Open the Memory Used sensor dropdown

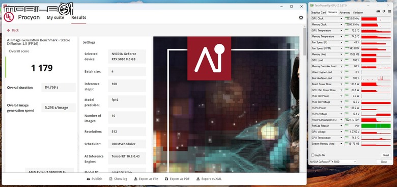coord(342,54)
